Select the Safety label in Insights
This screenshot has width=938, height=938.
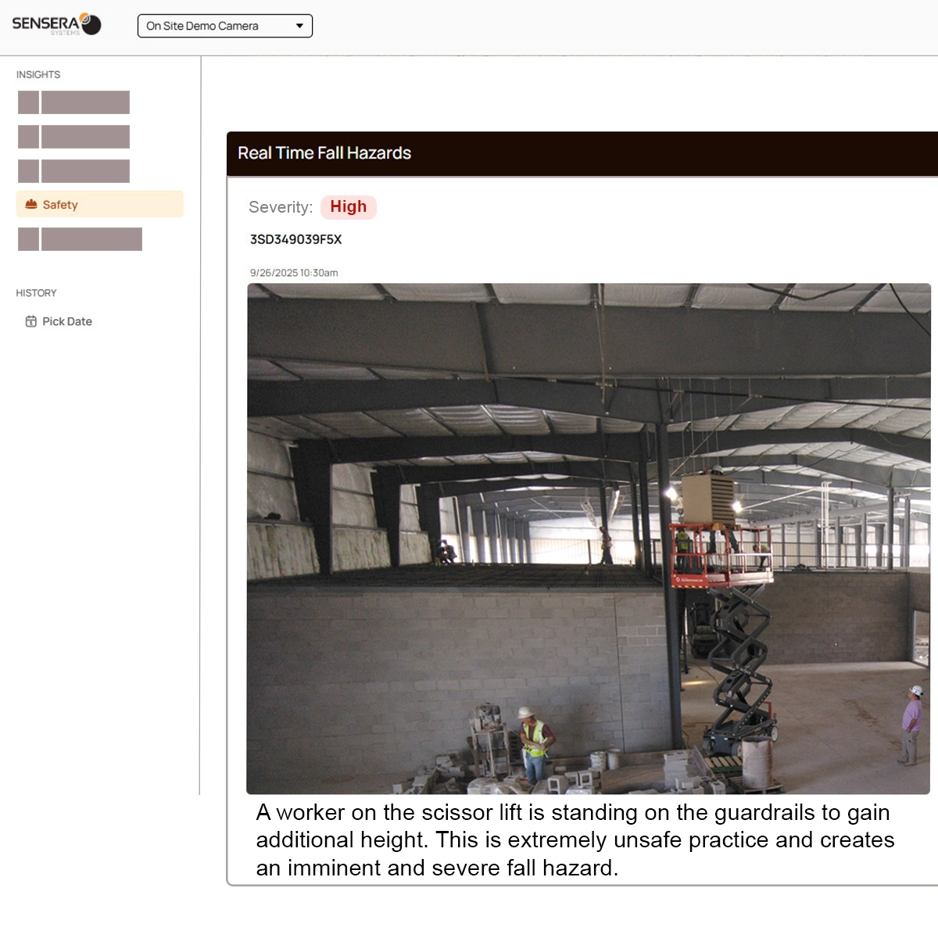click(x=60, y=205)
